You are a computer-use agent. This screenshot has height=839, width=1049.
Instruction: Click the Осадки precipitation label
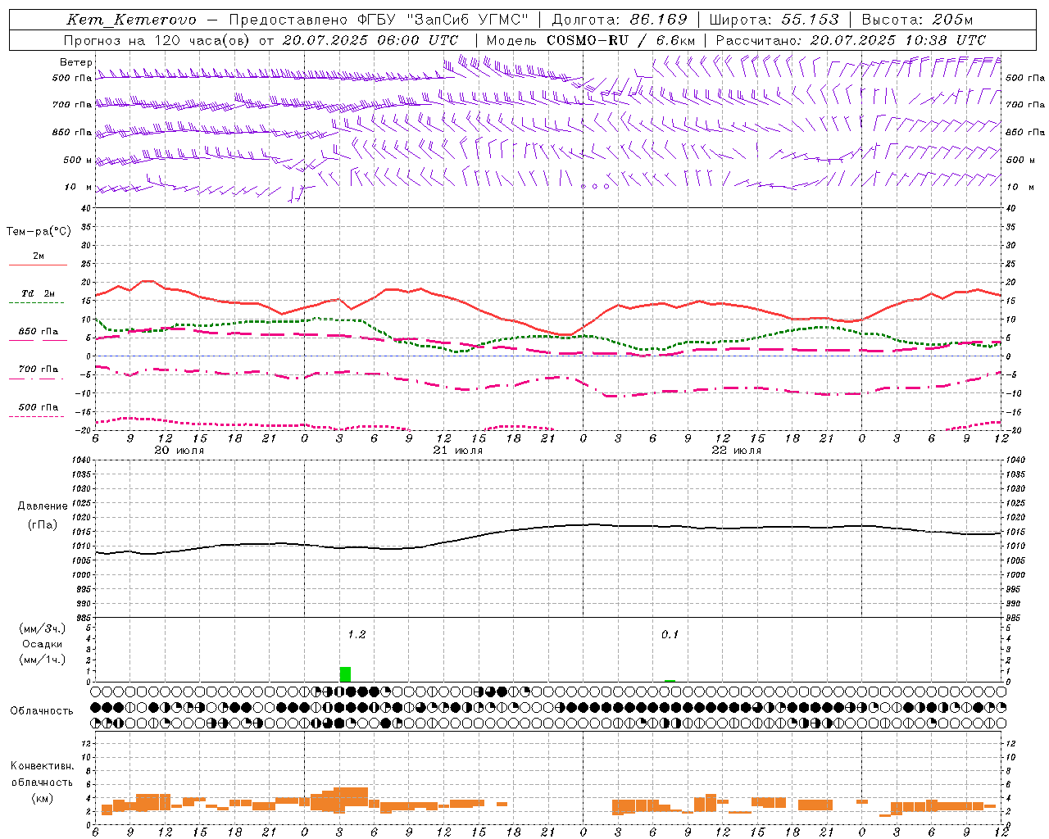coord(43,644)
